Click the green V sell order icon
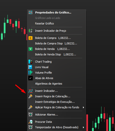 pyautogui.click(x=30, y=49)
